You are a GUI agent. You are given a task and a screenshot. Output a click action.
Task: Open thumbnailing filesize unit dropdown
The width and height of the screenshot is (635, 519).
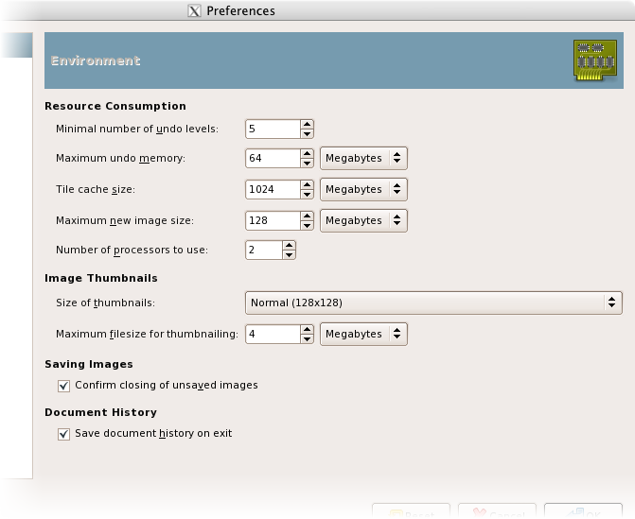tap(363, 334)
